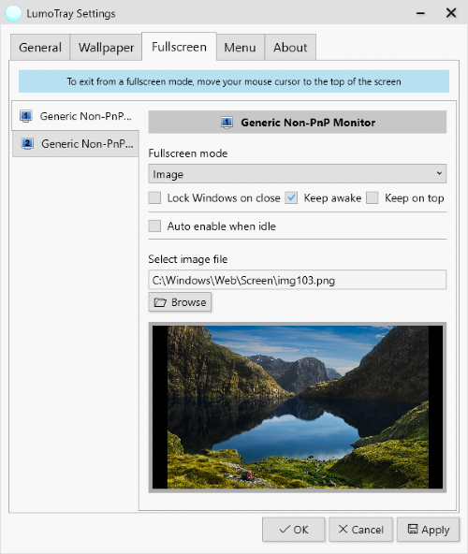
Task: Click the Select image file label
Action: click(188, 259)
